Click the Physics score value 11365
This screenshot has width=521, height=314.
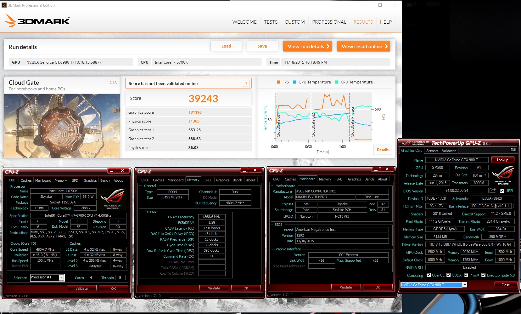click(x=194, y=121)
